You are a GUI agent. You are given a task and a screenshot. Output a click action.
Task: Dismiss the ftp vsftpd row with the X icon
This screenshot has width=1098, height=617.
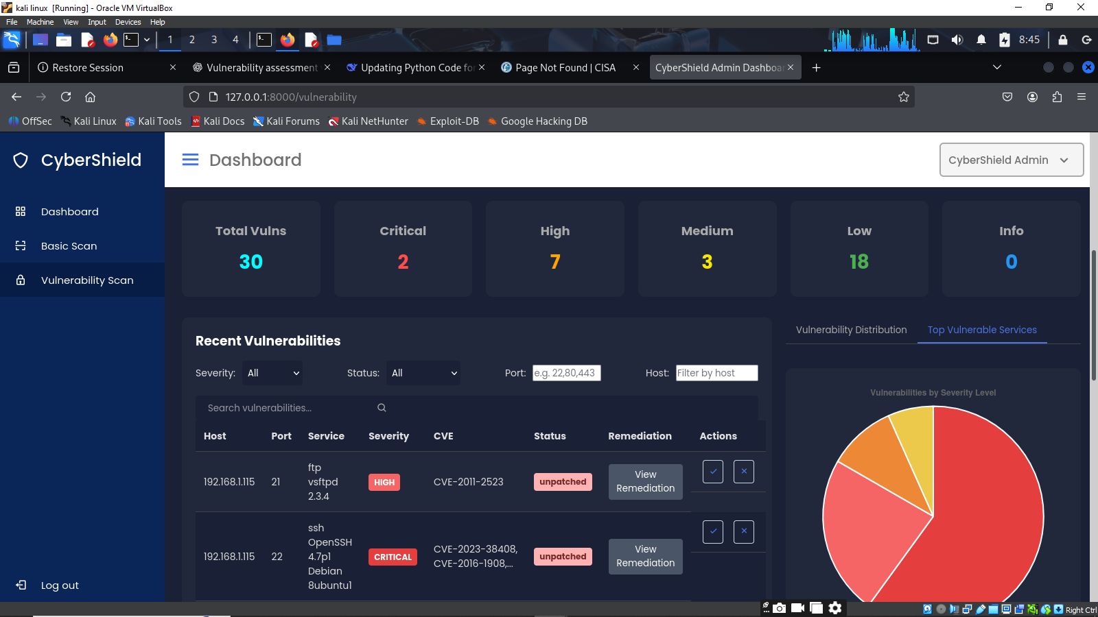[x=744, y=472]
